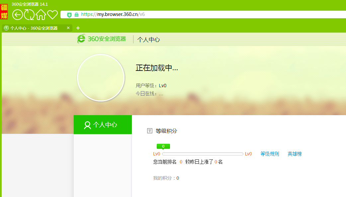
Task: Click the 等级积分 list icon
Action: 150,131
